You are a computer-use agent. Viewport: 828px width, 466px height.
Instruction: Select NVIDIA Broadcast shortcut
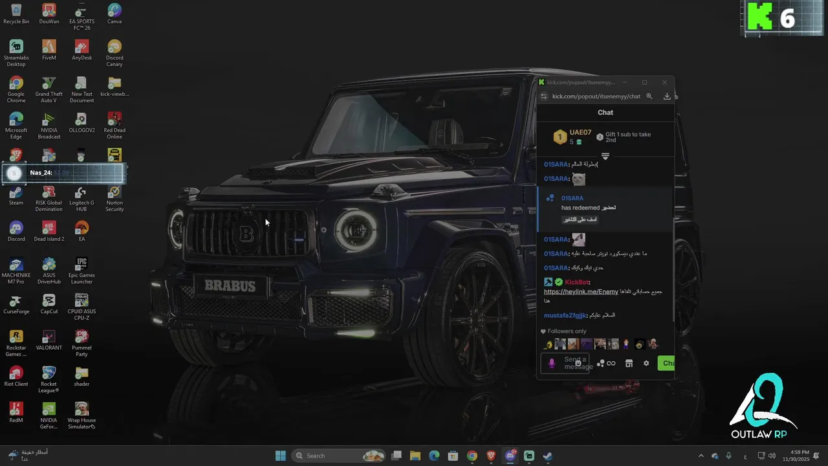tap(49, 126)
